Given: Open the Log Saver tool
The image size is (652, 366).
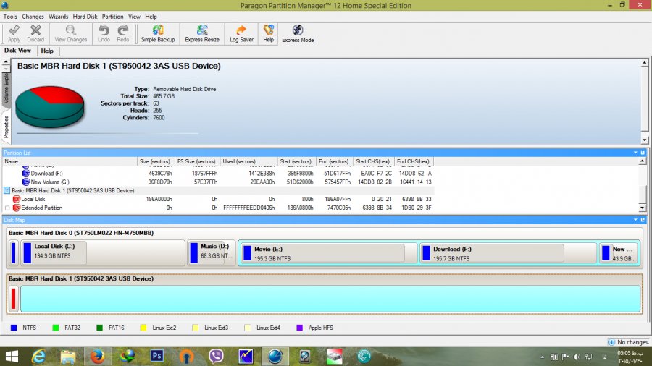Looking at the screenshot, I should click(241, 33).
